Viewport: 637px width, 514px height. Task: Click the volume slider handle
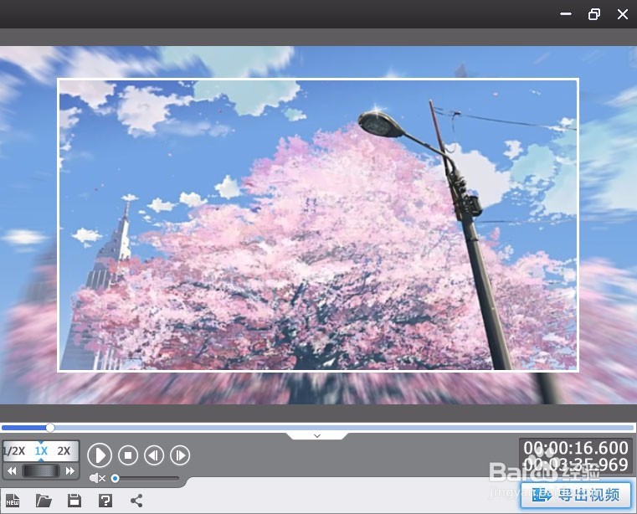(115, 478)
